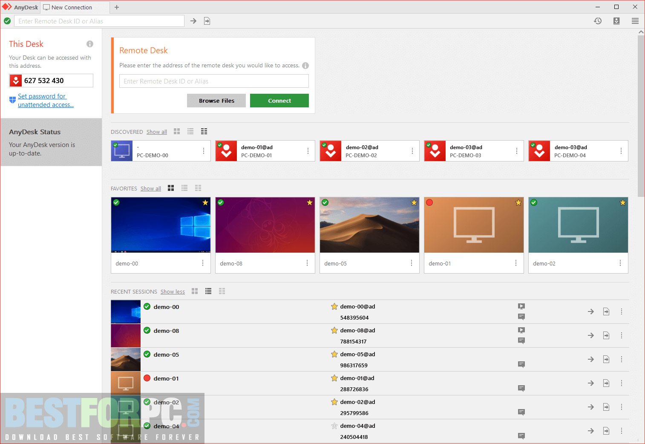Open a new tab with plus button
The width and height of the screenshot is (645, 444).
(x=117, y=7)
